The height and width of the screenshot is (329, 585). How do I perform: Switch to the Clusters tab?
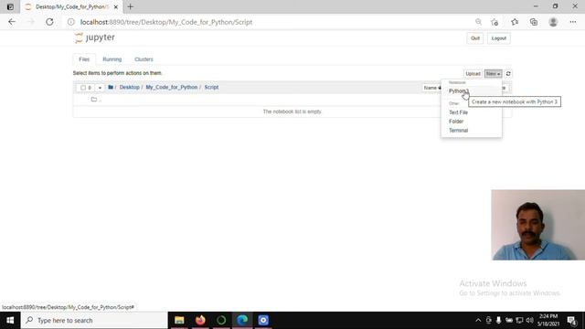[144, 59]
